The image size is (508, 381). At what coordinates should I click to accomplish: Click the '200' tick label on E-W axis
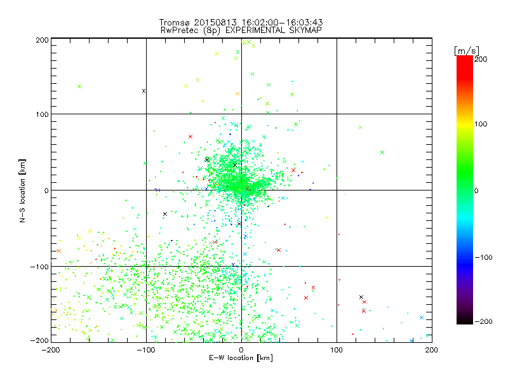coord(432,350)
